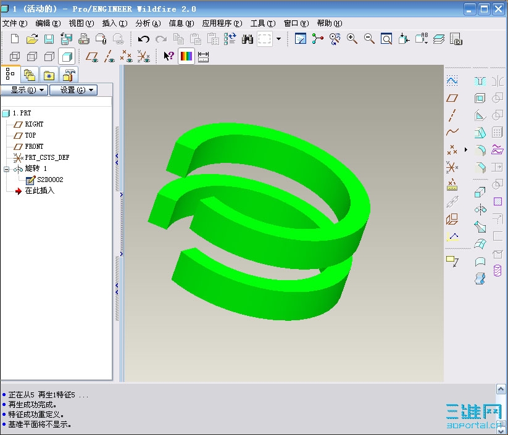Save the model with the floppy disk icon

(49, 39)
